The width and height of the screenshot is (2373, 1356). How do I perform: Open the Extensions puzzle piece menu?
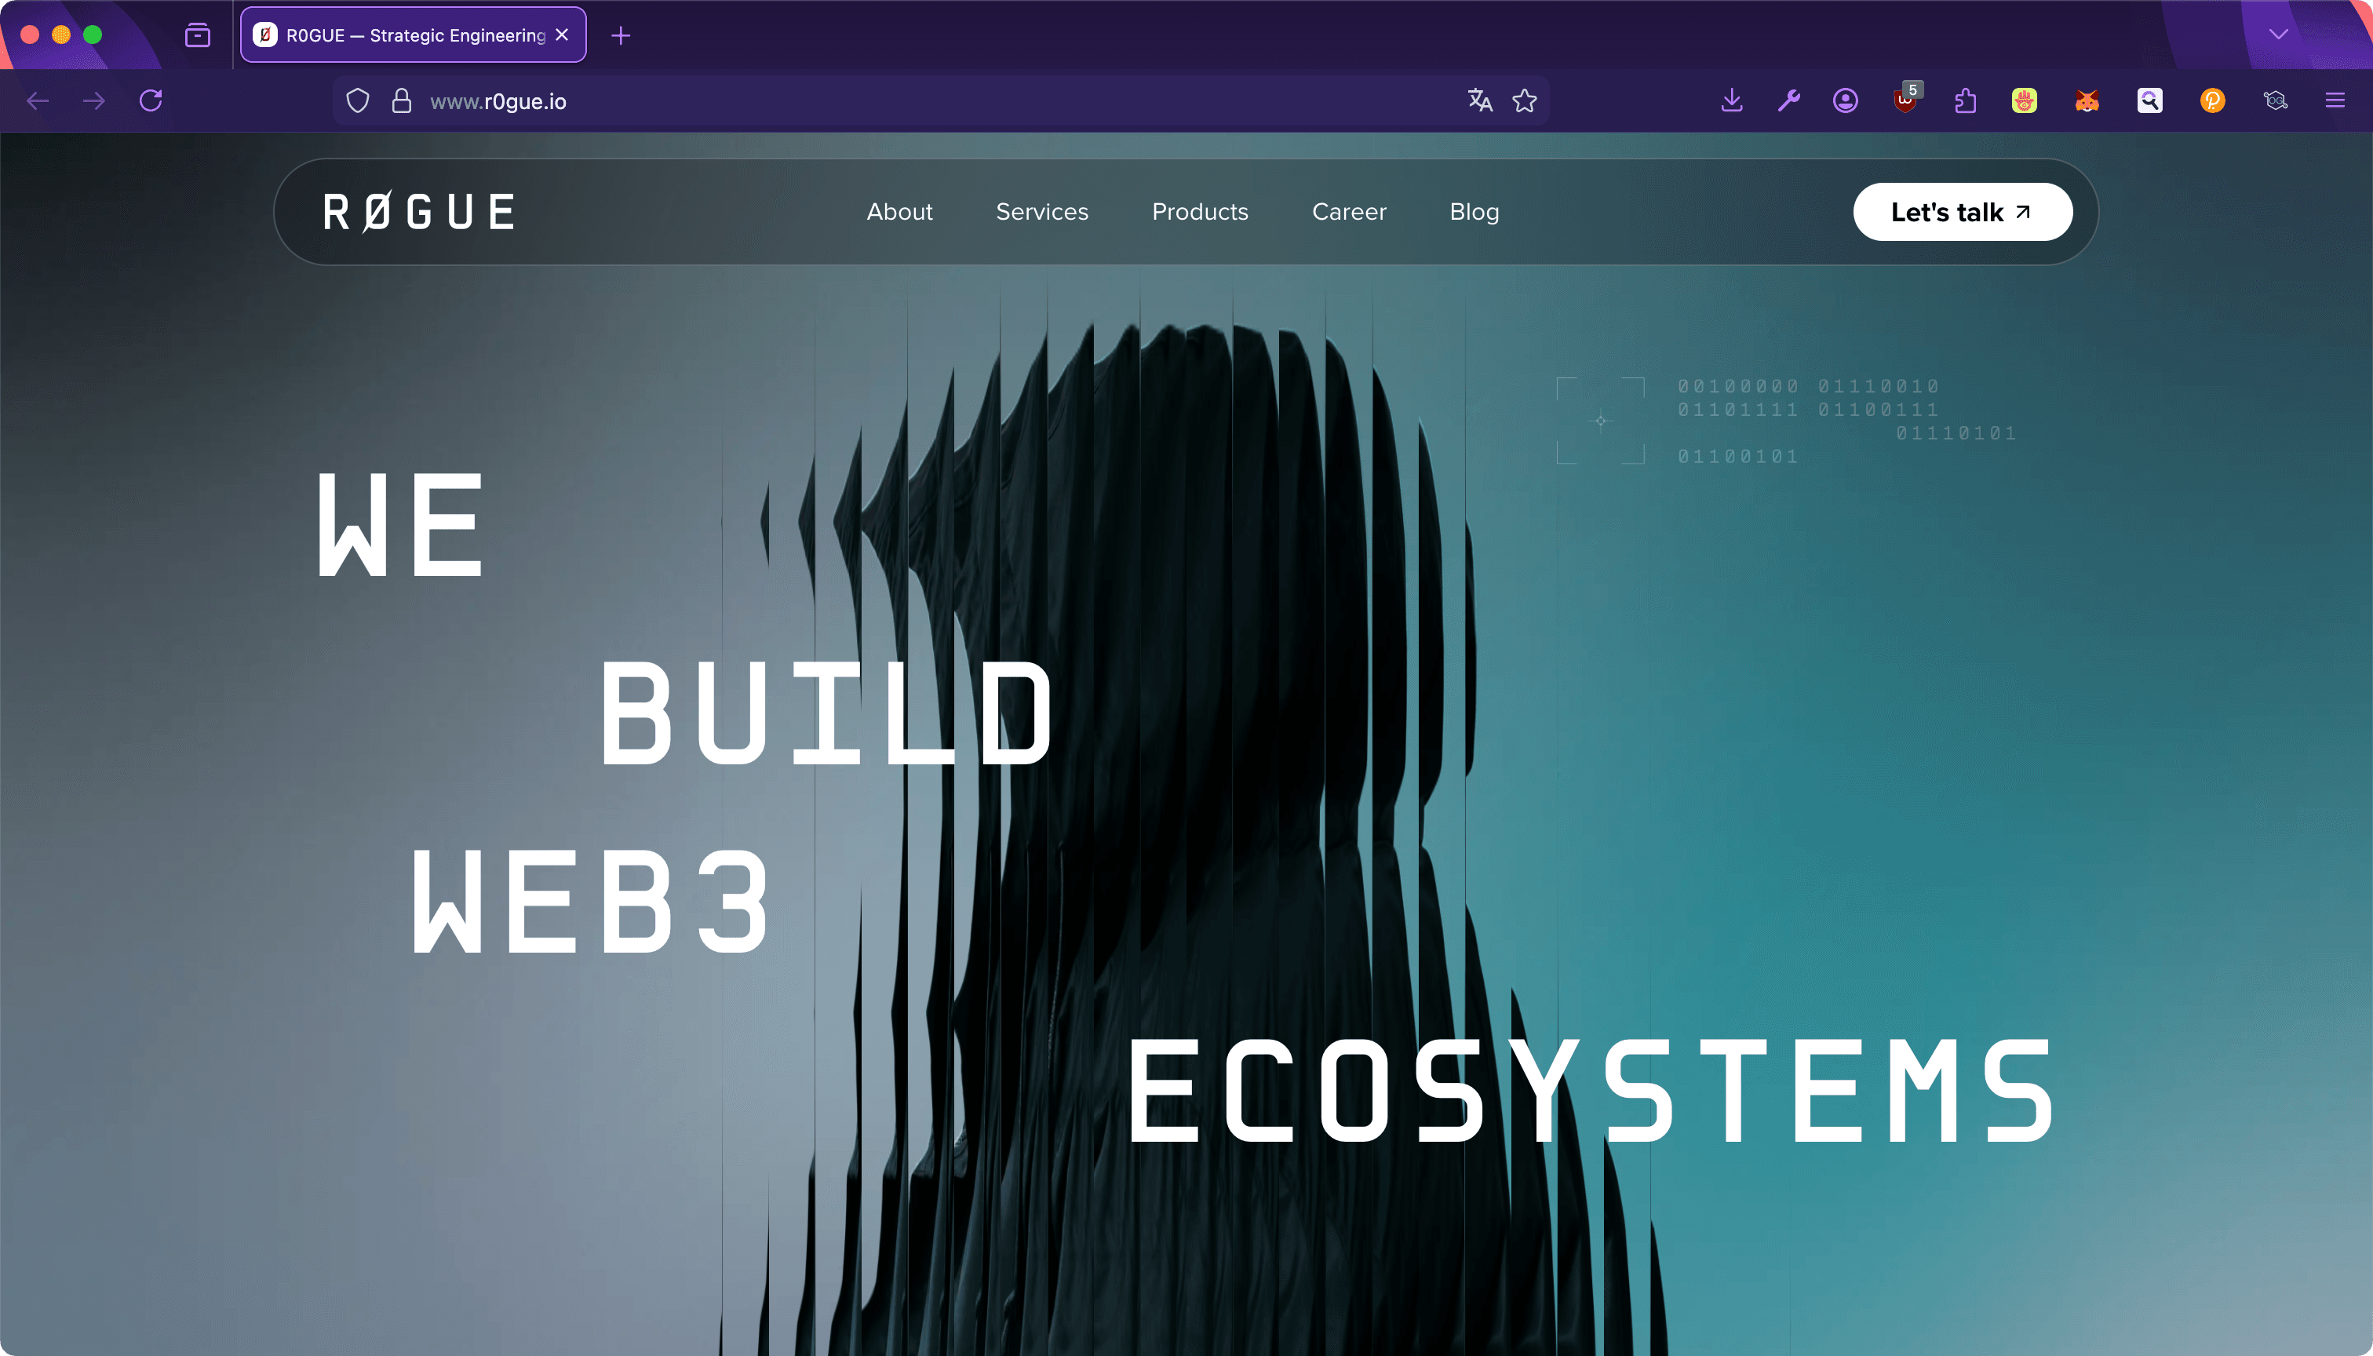point(1965,100)
